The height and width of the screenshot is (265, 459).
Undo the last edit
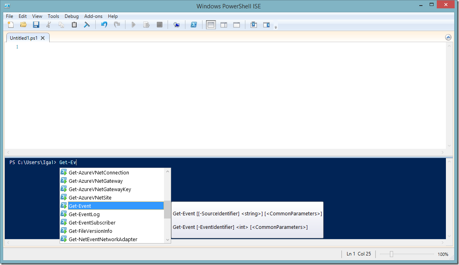tap(104, 24)
